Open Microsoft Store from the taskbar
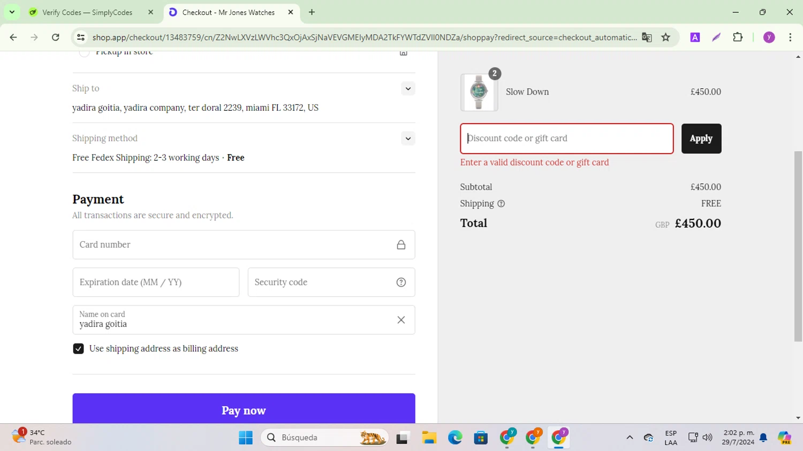This screenshot has width=803, height=451. pos(481,438)
